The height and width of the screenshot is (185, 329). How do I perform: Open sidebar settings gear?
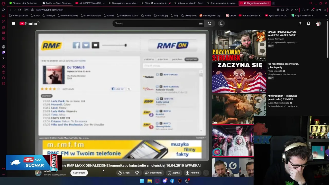[x=3, y=84]
